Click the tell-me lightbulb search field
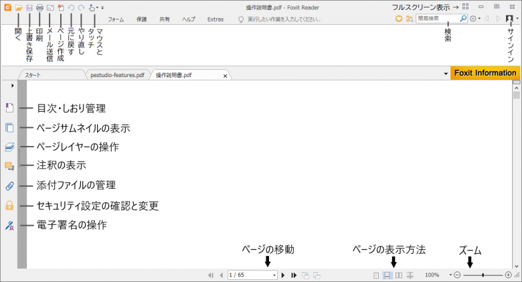Screen dimensions: 522x282 280,19
